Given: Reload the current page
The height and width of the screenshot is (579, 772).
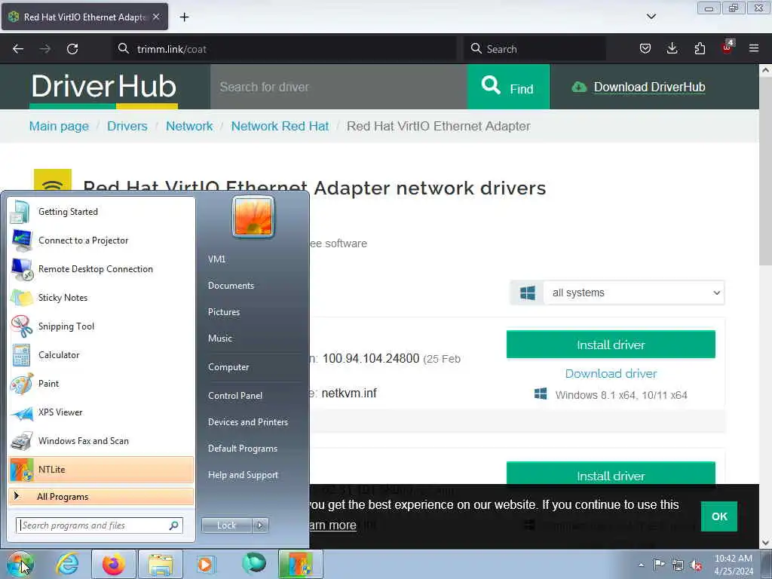Looking at the screenshot, I should tap(72, 49).
